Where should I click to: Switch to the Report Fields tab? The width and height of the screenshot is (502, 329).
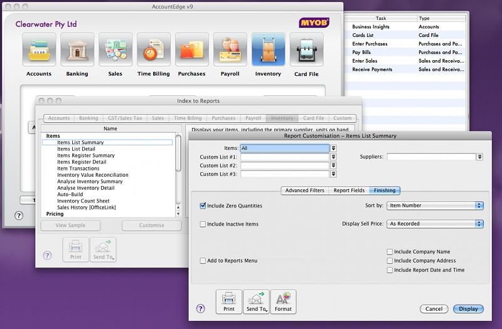coord(349,191)
